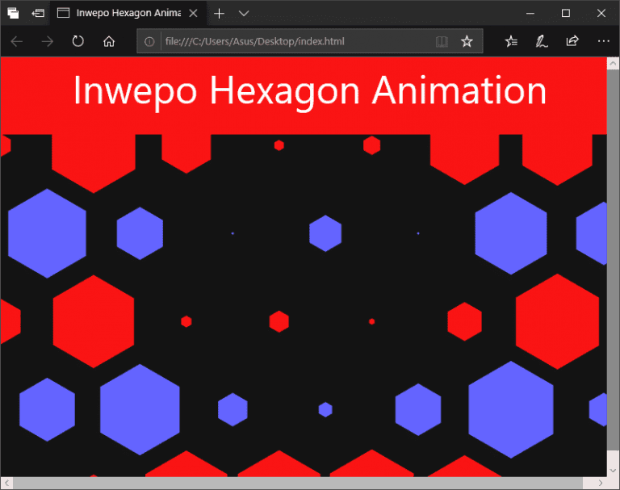Set current tabs aside

(38, 13)
